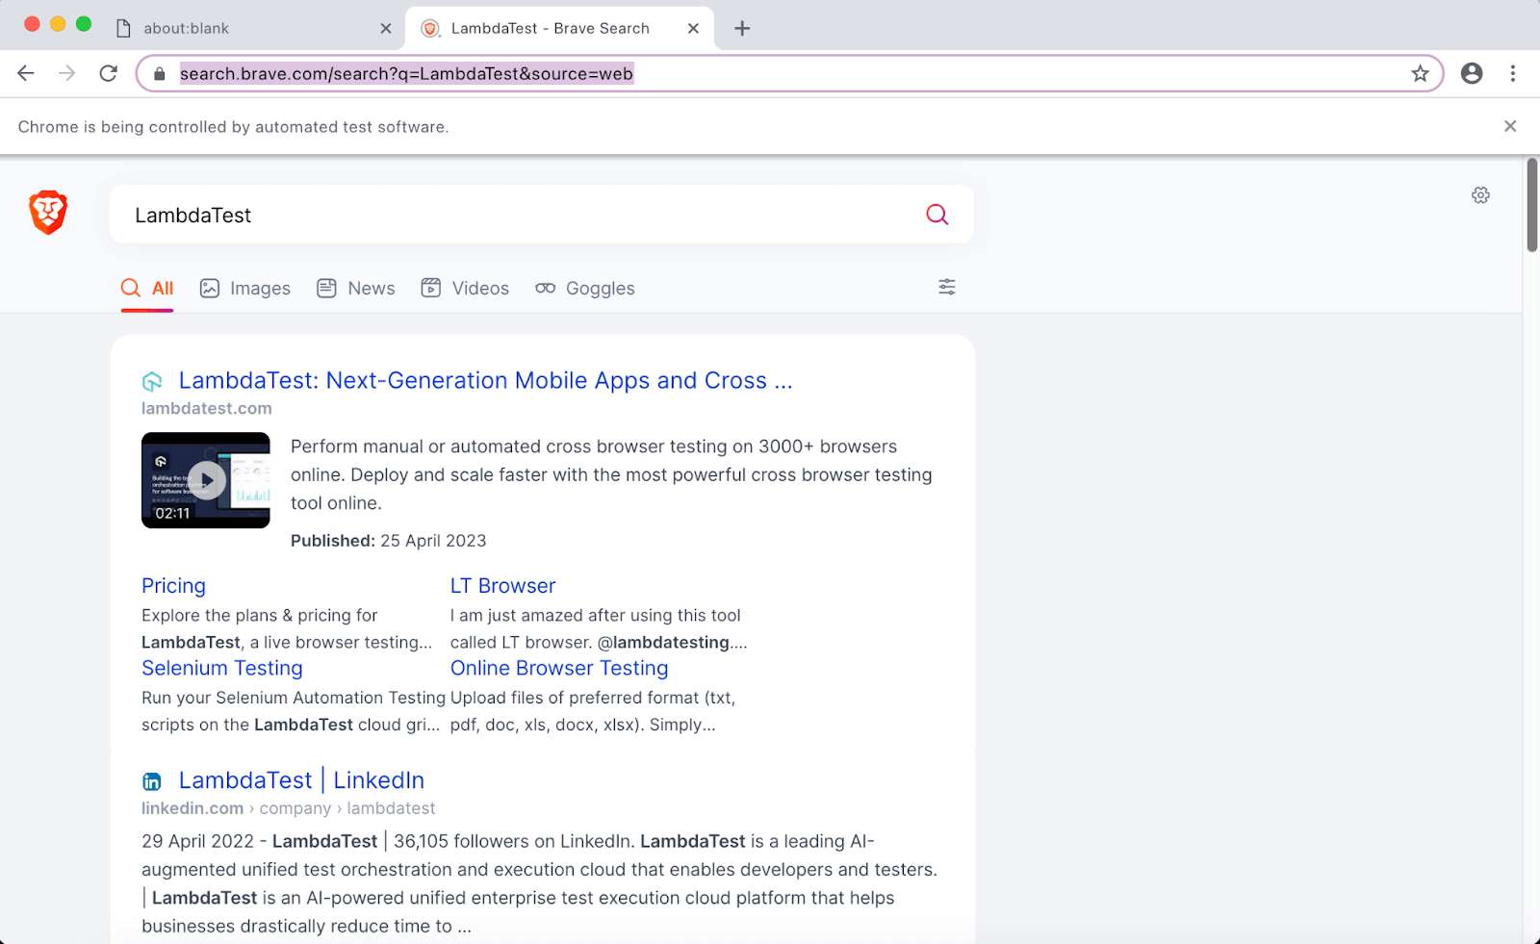Click the browser reload icon
Viewport: 1540px width, 944px height.
tap(109, 74)
